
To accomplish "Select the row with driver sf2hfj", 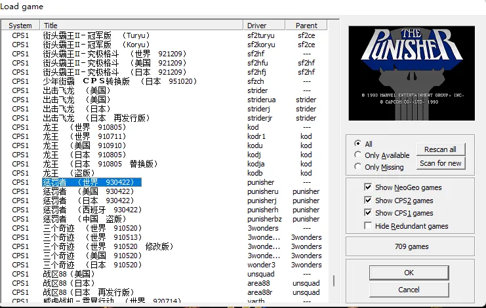I will click(164, 72).
